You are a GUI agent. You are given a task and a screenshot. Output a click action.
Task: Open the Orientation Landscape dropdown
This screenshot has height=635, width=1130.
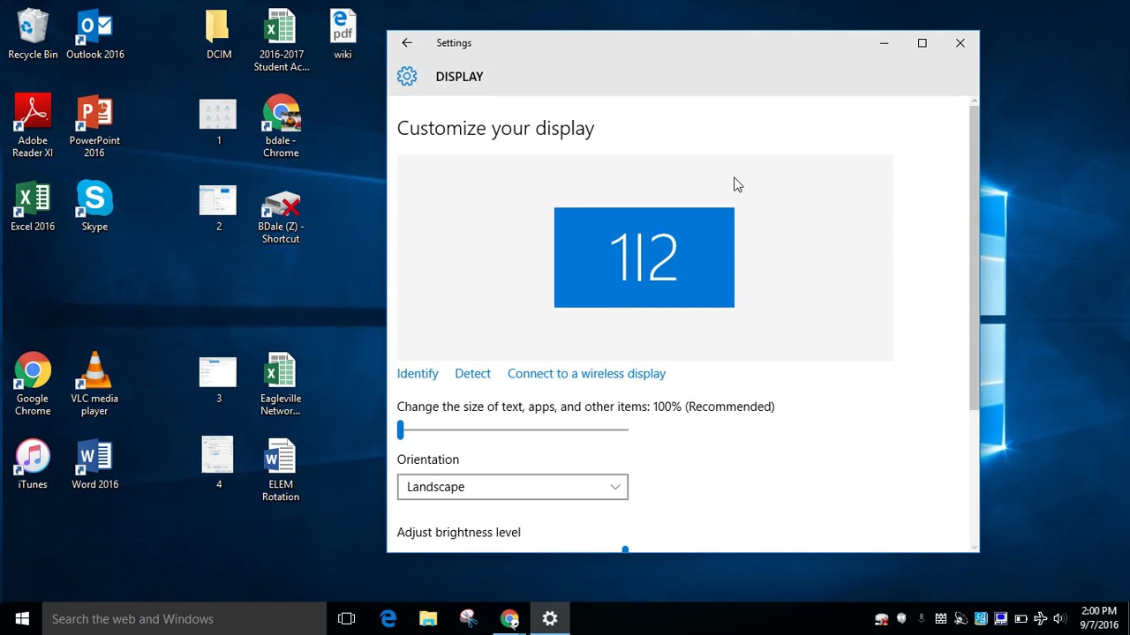pos(512,487)
